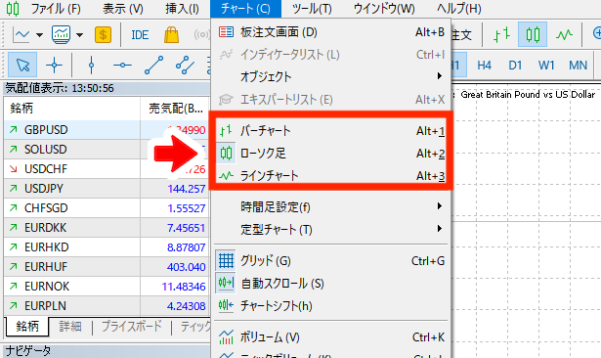This screenshot has width=601, height=358.
Task: Click the エキスパートリスト (E) entry
Action: tap(331, 100)
